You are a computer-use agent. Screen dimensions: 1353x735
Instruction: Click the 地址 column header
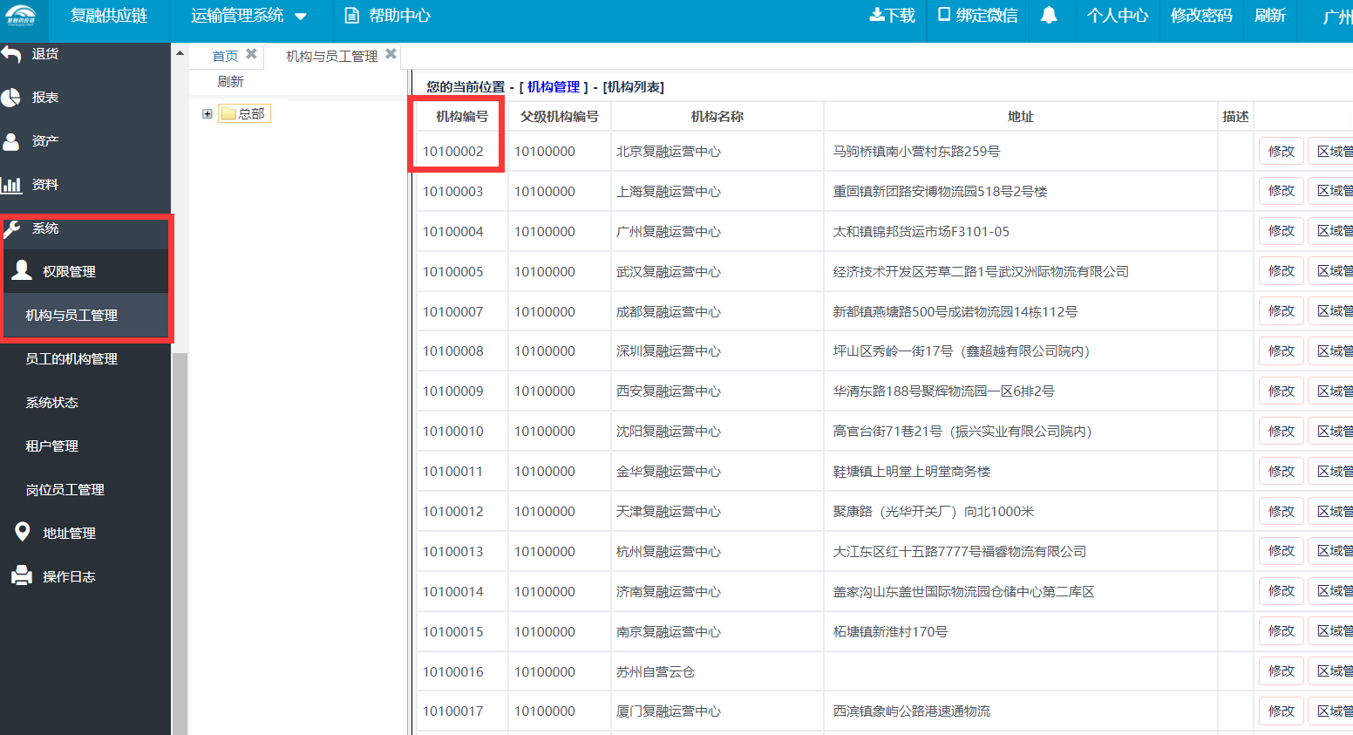(1020, 117)
